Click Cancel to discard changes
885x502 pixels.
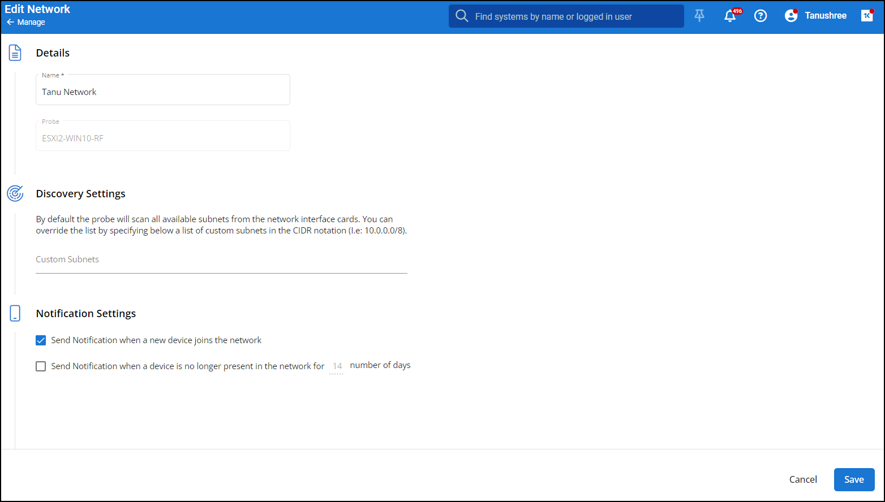click(803, 479)
